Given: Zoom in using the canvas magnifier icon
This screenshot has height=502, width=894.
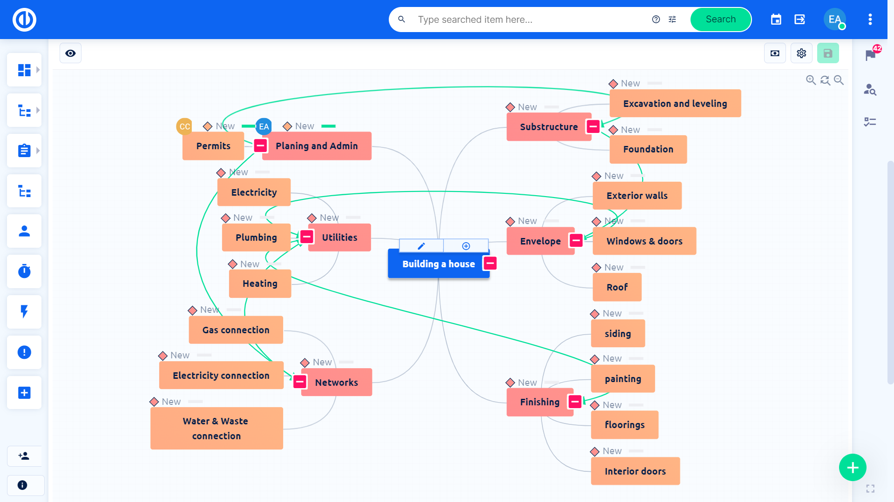Looking at the screenshot, I should (811, 80).
